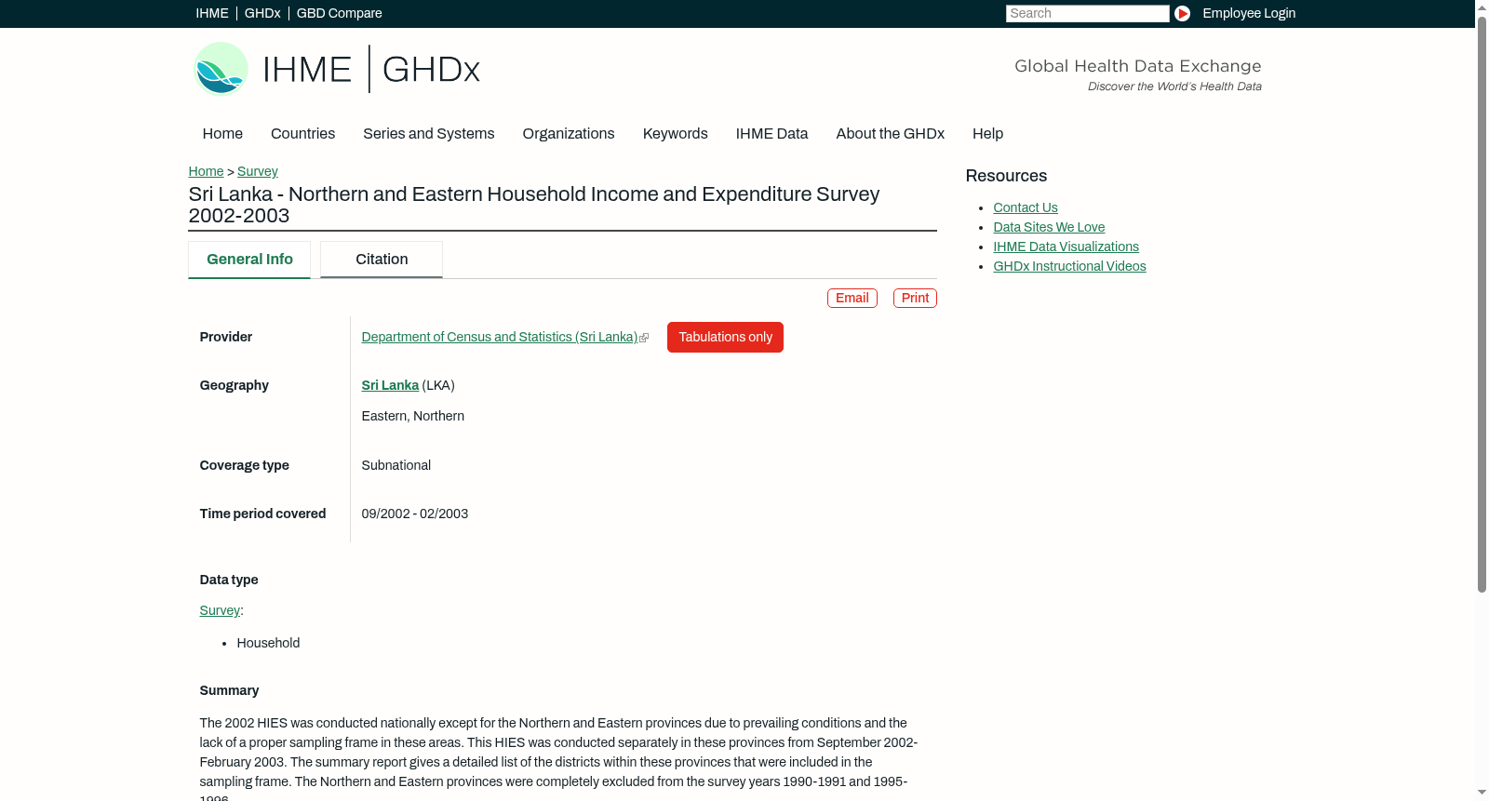
Task: Open Keywords menu item
Action: (676, 134)
